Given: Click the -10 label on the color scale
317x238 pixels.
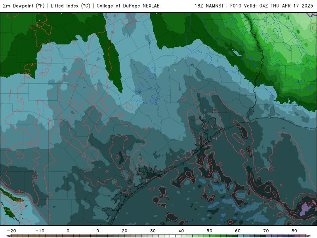Looking at the screenshot, I should [x=40, y=231].
